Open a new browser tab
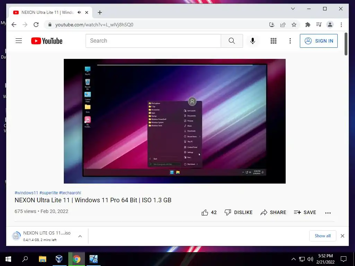Screen dimensions: 355x266 [99, 12]
